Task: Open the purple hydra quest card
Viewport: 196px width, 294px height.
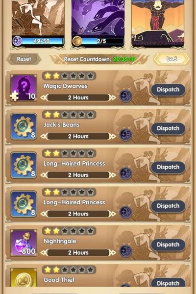Action: (98, 24)
